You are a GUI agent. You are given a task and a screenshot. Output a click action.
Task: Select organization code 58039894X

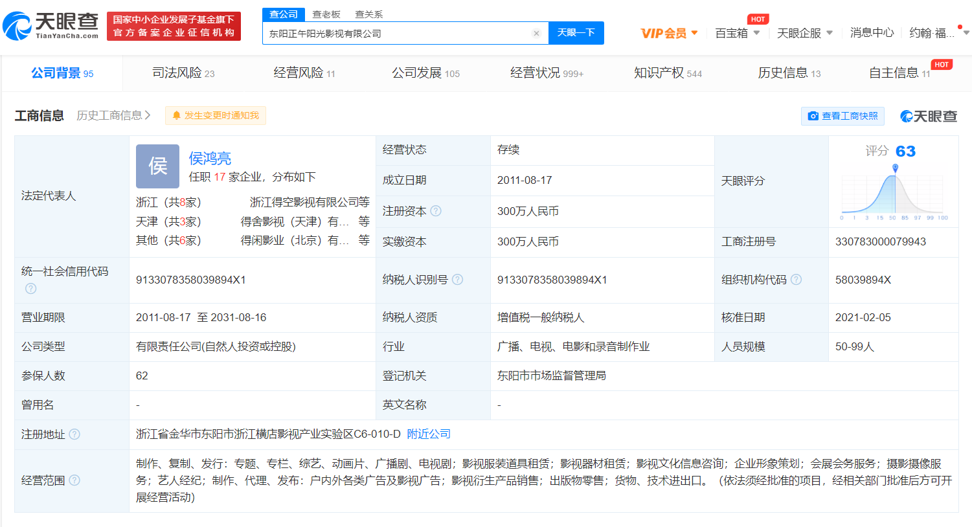pos(863,280)
